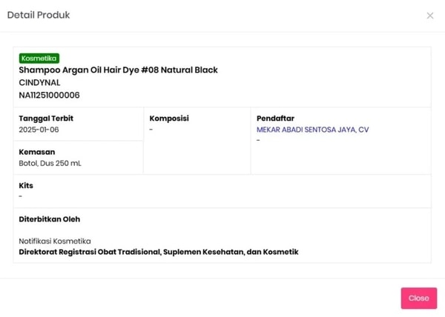The image size is (445, 317).
Task: Select the Shampoo Argan Oil product title
Action: pos(118,70)
